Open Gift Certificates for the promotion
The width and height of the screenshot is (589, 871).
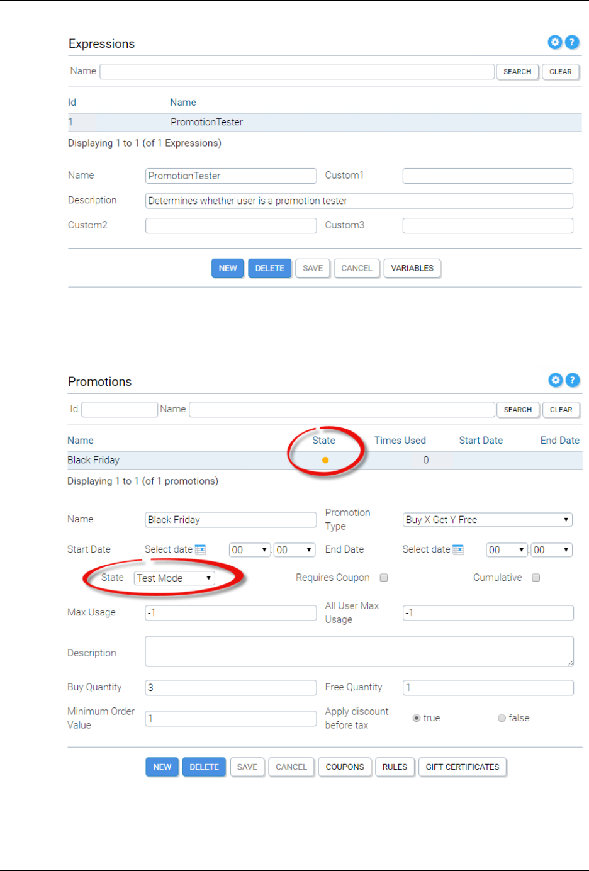click(462, 767)
